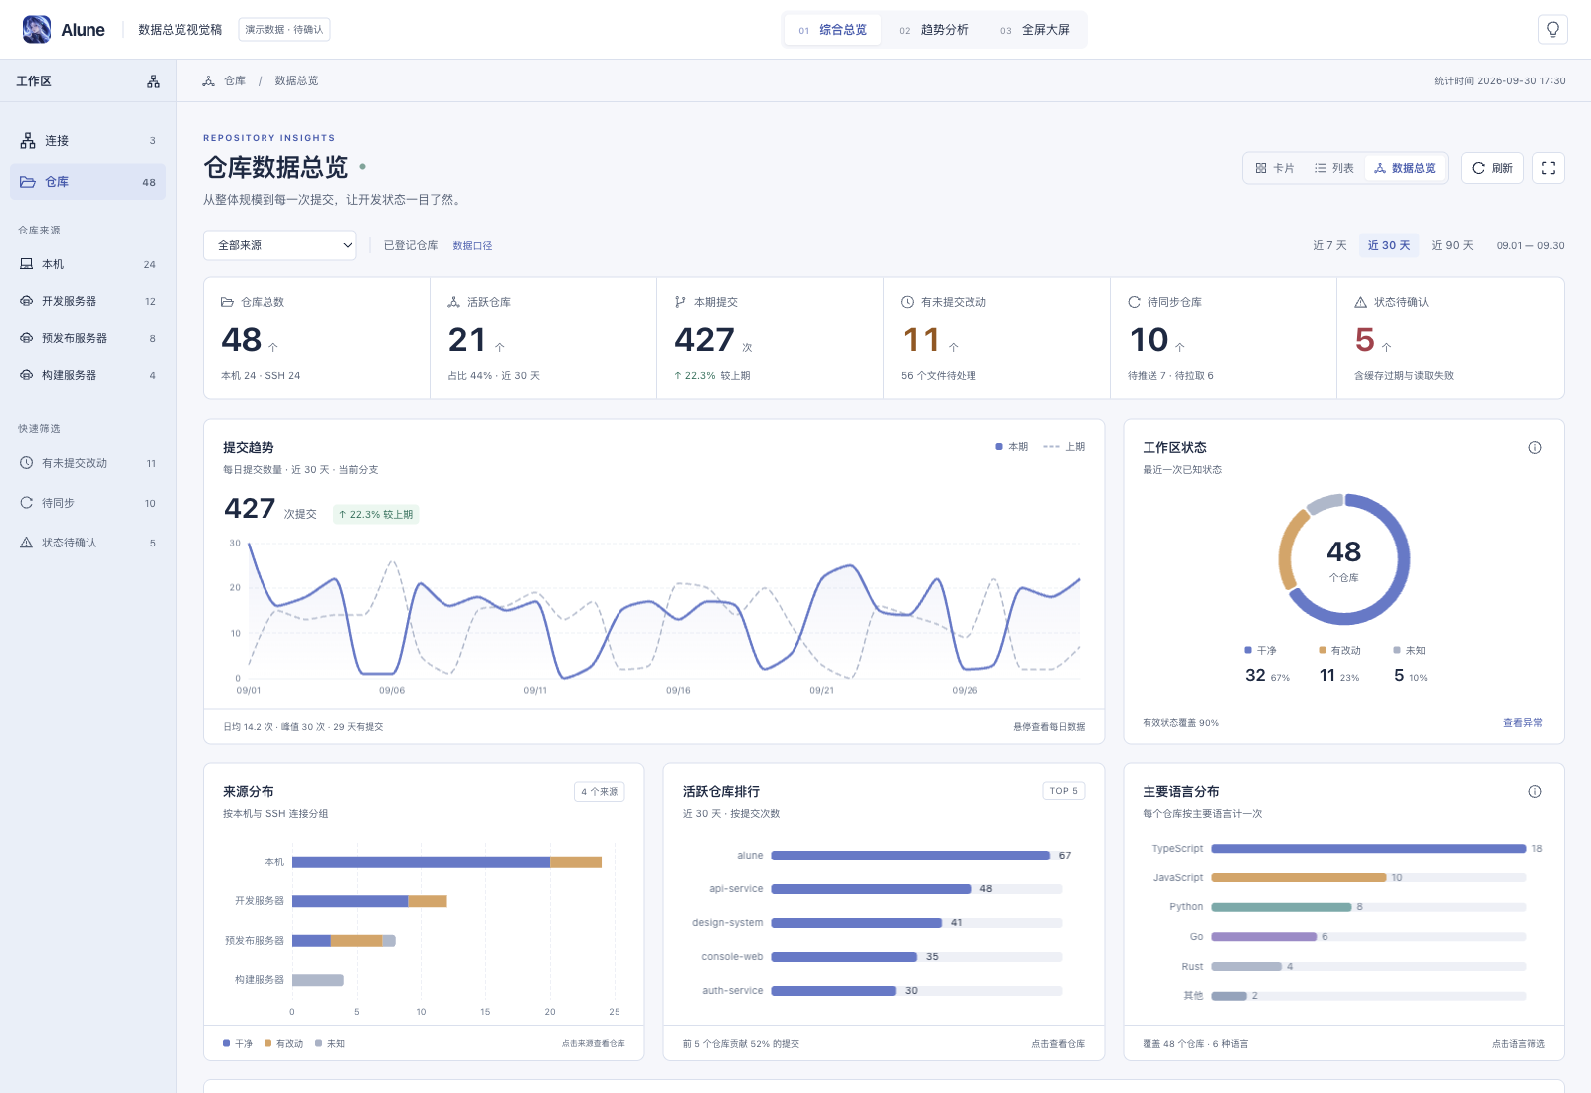
Task: Click the info icon on 工作区状态 card
Action: tap(1535, 448)
